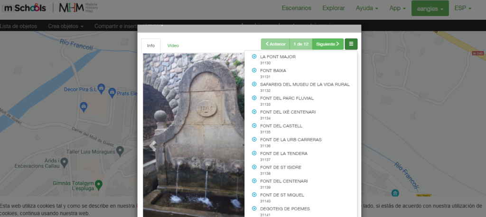
Task: Expand the ESP language dropdown
Action: point(462,8)
